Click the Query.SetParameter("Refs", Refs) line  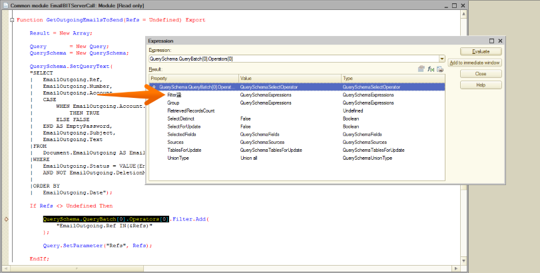coord(97,246)
